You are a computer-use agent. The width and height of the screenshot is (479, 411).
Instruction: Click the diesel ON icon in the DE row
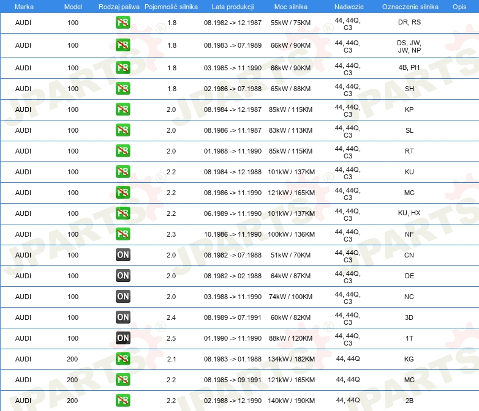point(123,275)
